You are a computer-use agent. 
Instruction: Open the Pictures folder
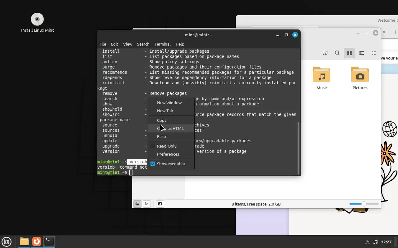pyautogui.click(x=360, y=78)
